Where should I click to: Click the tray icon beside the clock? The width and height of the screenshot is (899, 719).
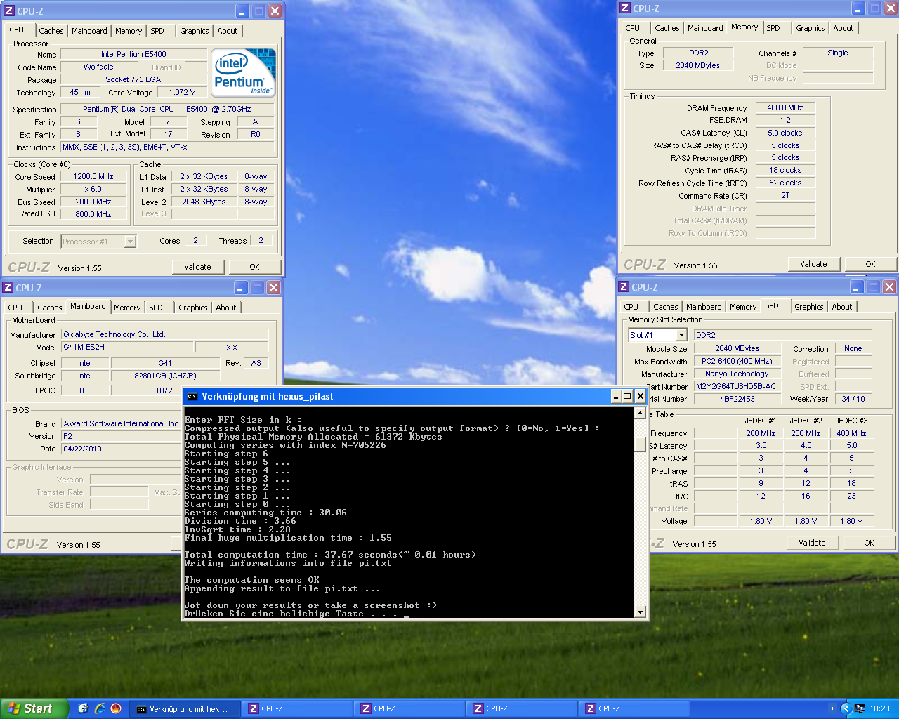click(860, 708)
